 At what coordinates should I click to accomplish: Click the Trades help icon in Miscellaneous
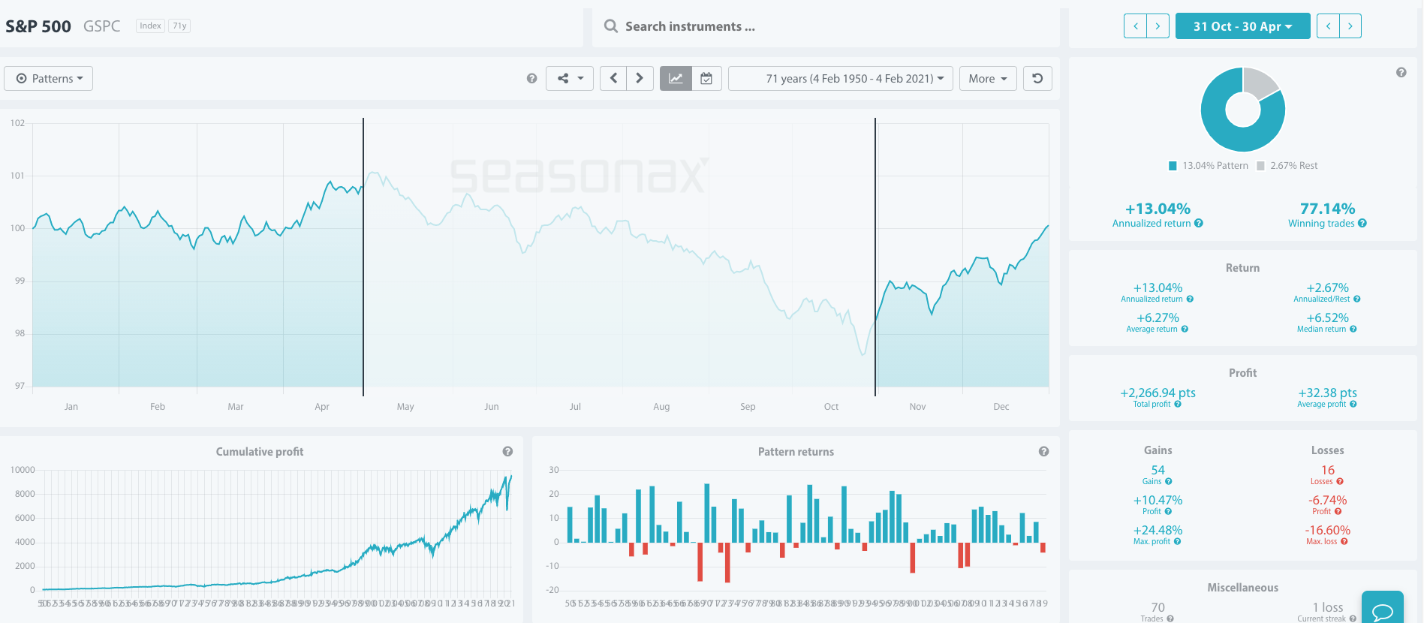[x=1170, y=619]
